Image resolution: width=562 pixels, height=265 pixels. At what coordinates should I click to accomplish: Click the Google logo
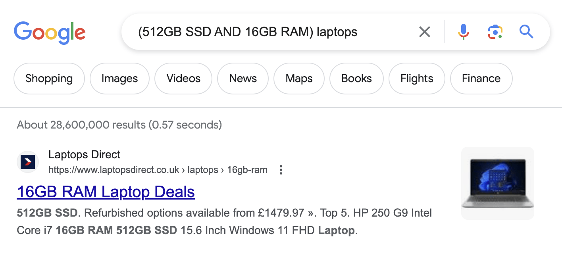pos(50,33)
